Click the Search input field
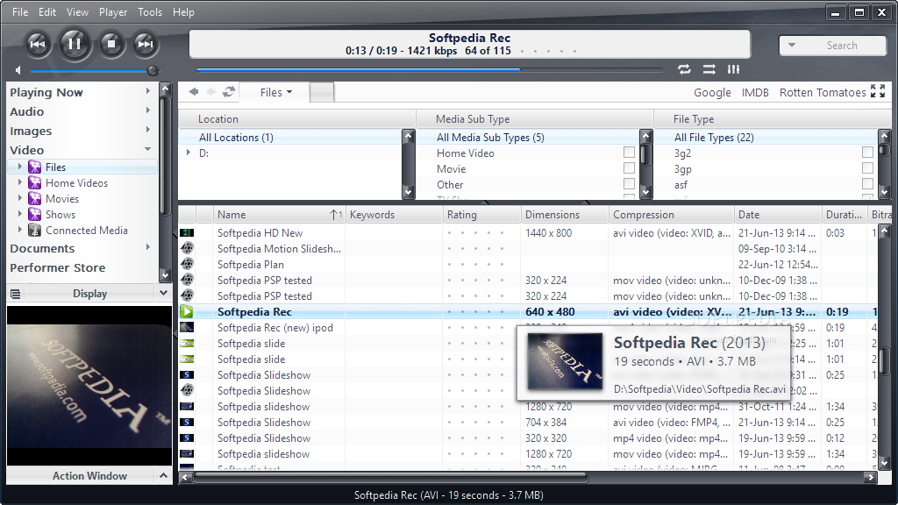Screen dimensions: 898x505 (842, 46)
